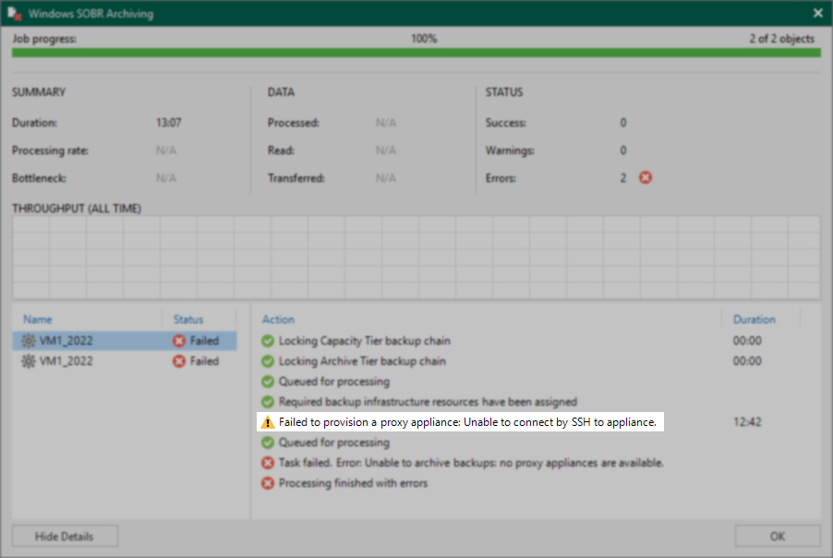This screenshot has width=833, height=558.
Task: Select the second VM1_2022 name text
Action: 66,361
